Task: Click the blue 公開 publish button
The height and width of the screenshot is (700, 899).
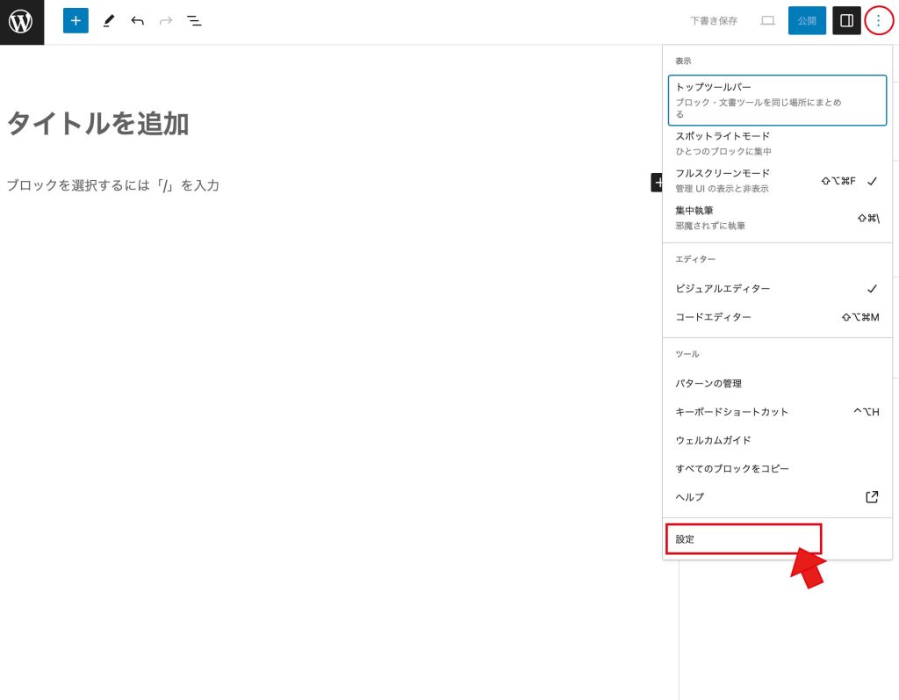Action: (807, 21)
